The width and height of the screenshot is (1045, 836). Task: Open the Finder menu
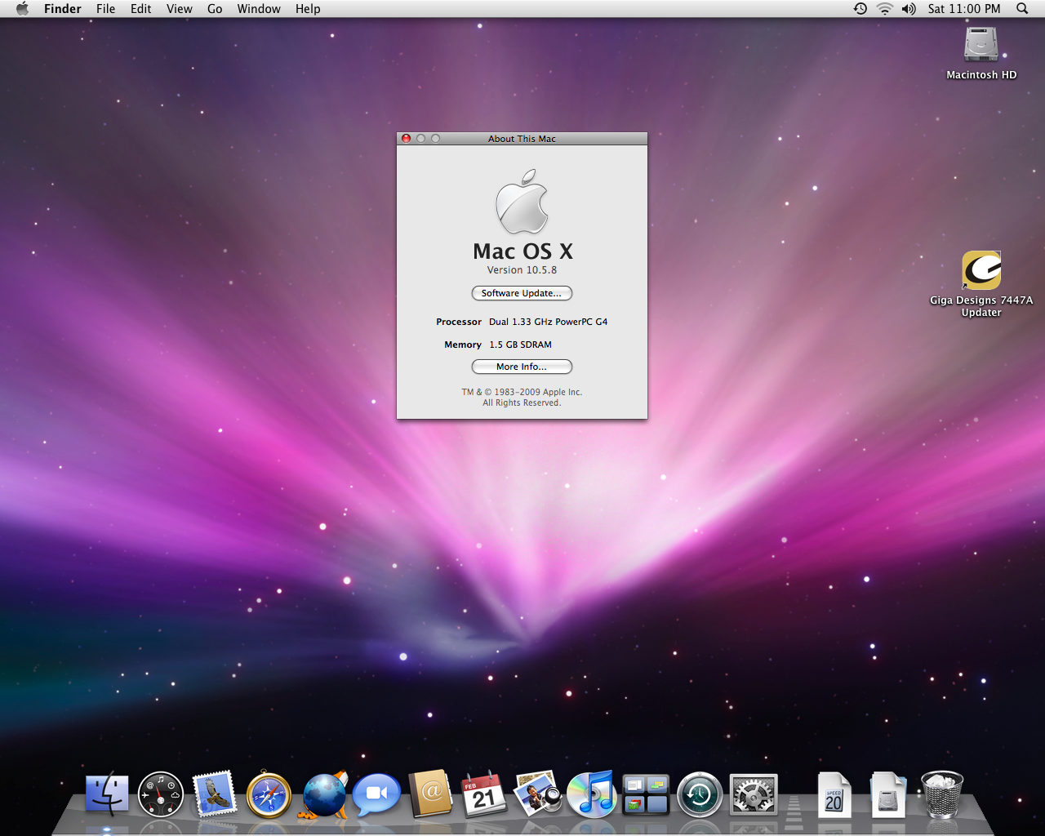pos(62,8)
